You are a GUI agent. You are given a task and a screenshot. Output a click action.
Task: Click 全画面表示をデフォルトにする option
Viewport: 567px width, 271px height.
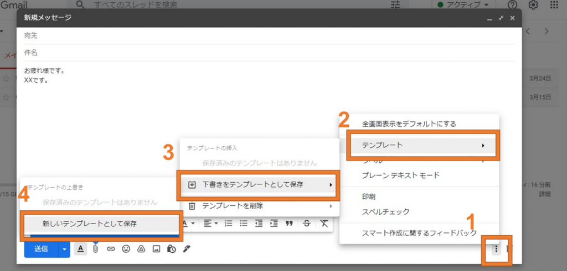420,124
